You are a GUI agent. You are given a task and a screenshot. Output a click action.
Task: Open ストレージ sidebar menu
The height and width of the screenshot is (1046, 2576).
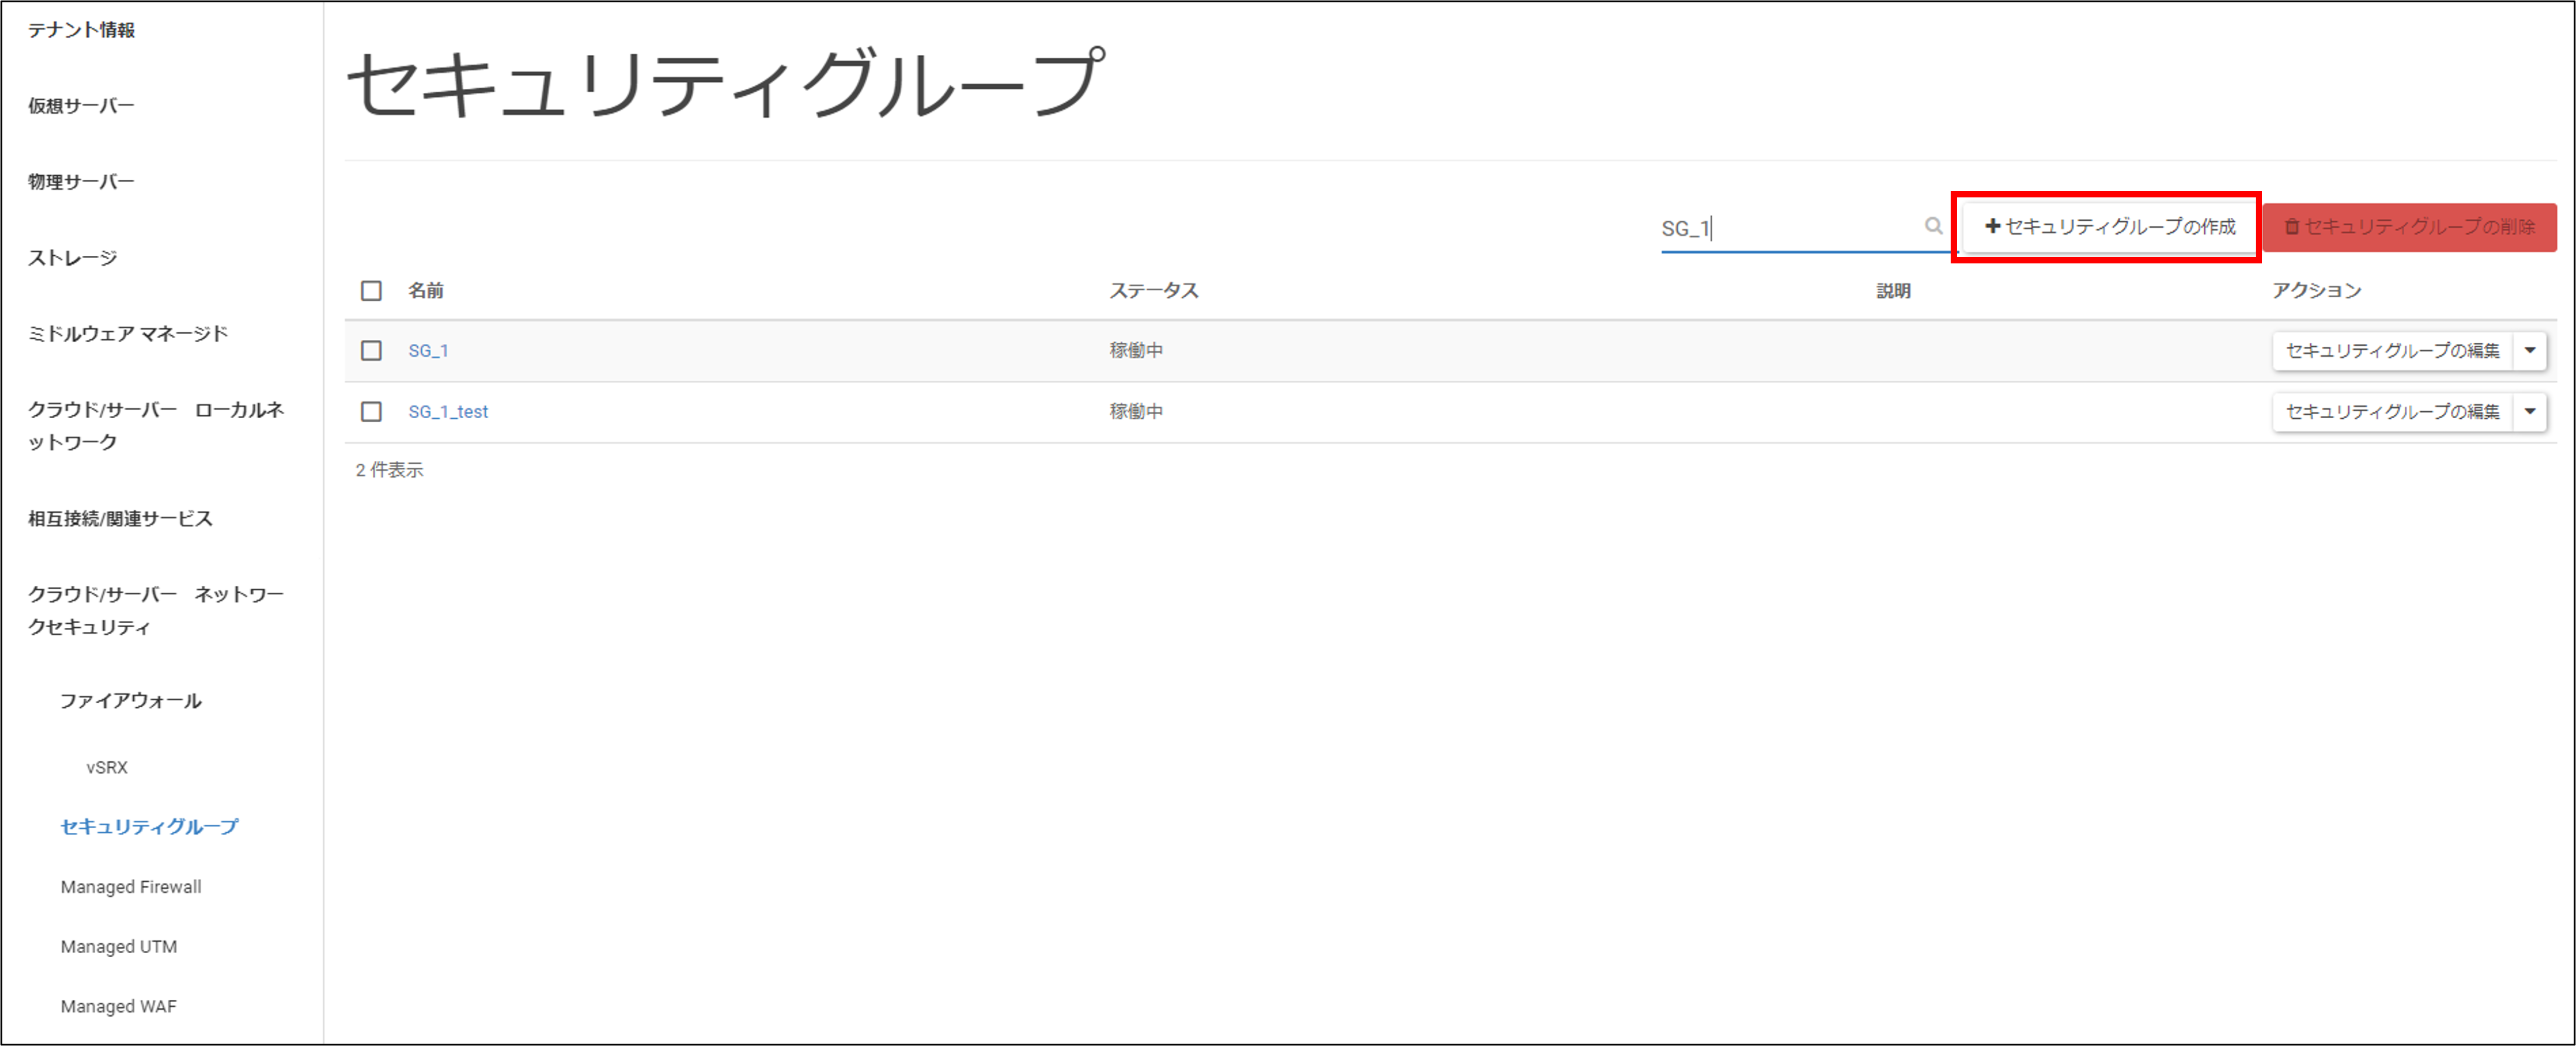72,258
